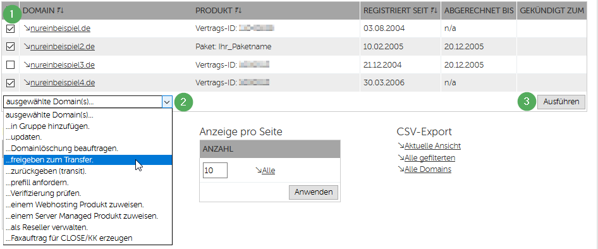Click the Ausführen button
598x249 pixels.
(x=561, y=102)
